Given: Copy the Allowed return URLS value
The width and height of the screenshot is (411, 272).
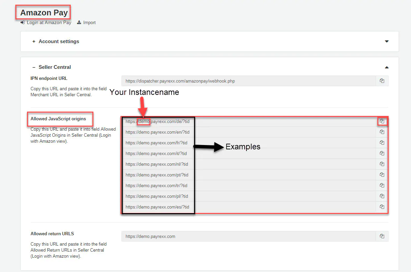Looking at the screenshot, I should coord(382,236).
